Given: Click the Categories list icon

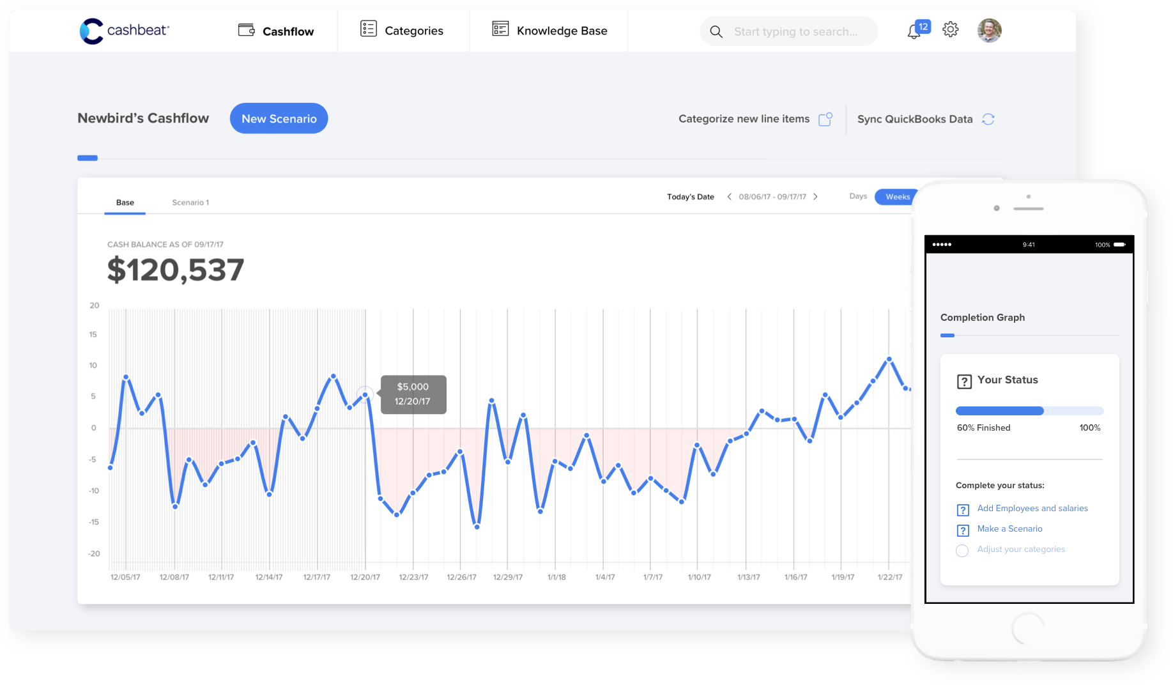Looking at the screenshot, I should (x=368, y=29).
